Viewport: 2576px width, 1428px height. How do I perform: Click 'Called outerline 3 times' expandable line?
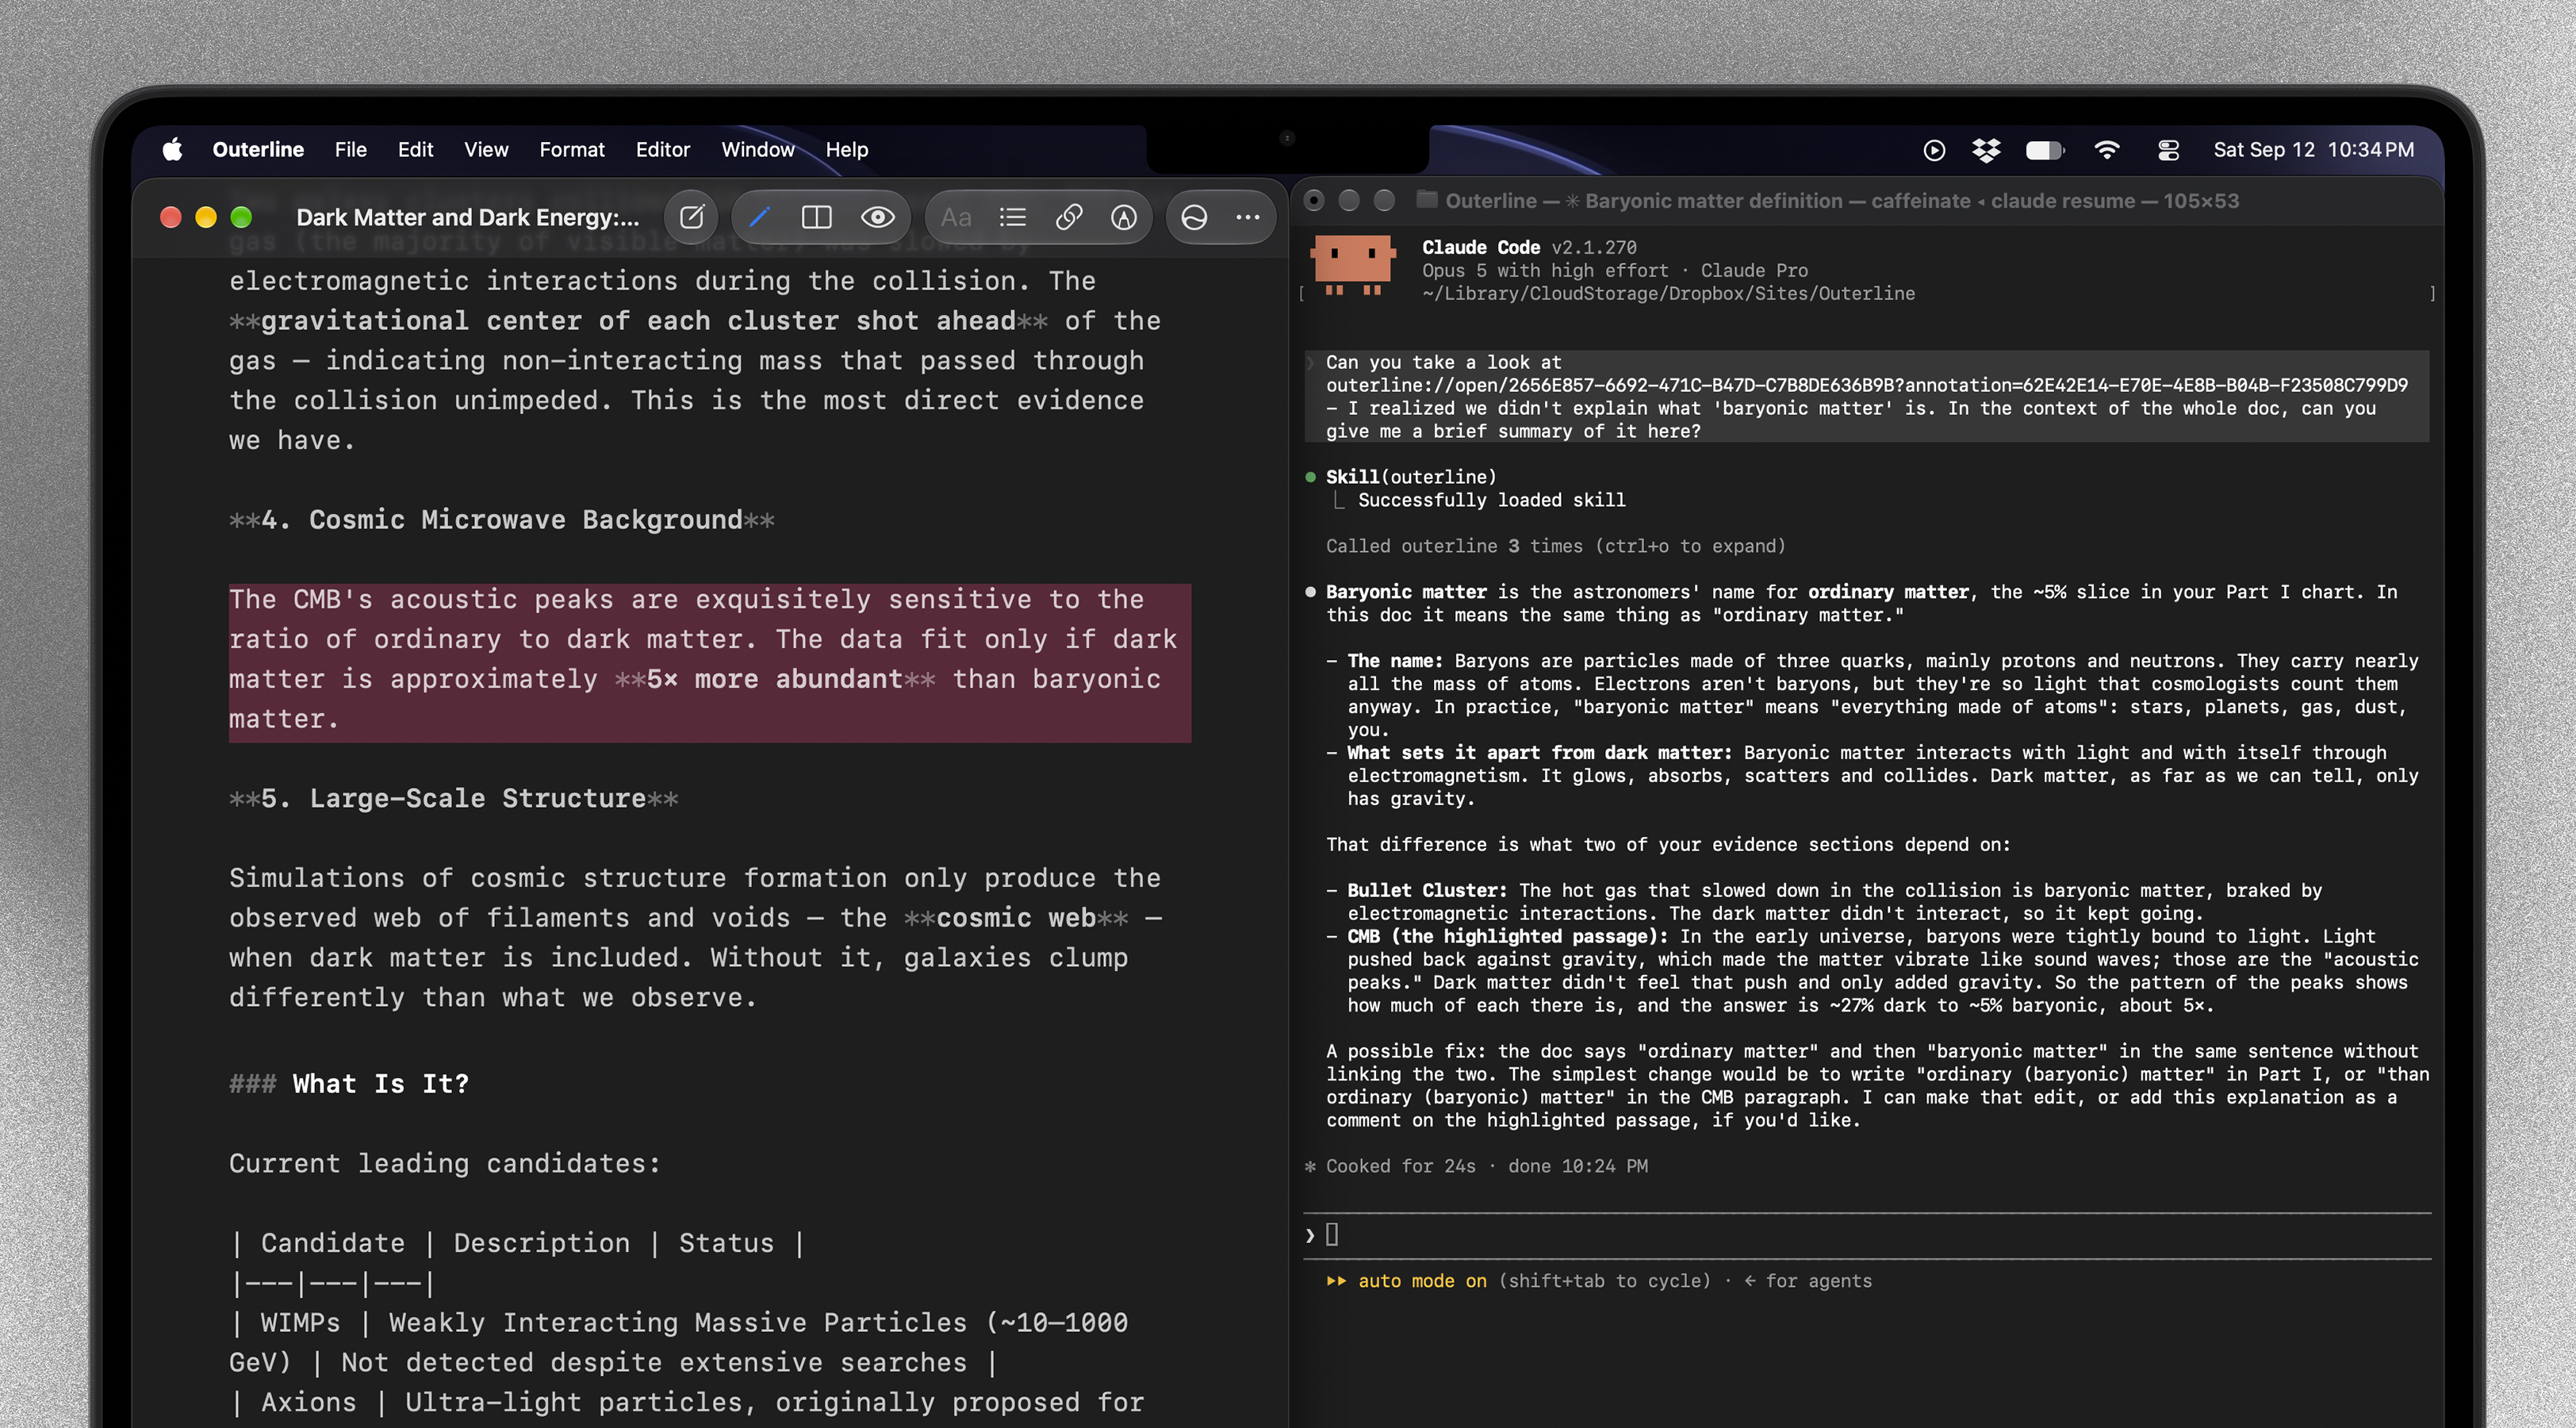pyautogui.click(x=1555, y=546)
